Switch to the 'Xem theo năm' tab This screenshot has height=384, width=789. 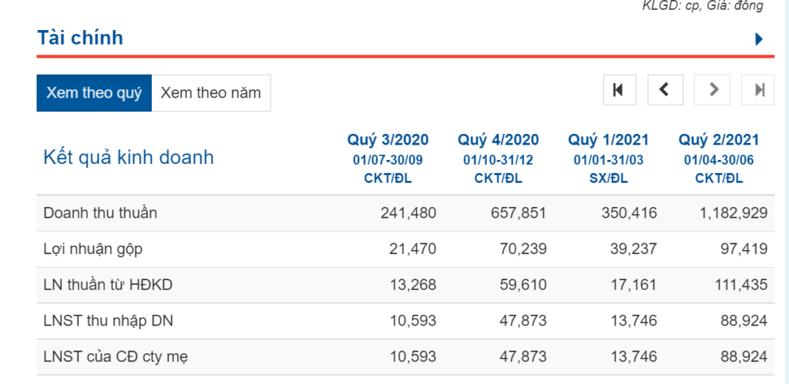coord(210,93)
